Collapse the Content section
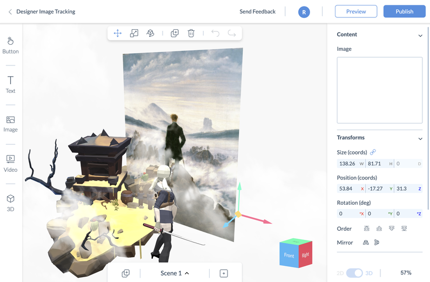430x282 pixels. (x=420, y=35)
